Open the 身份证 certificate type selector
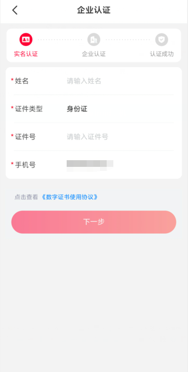Image resolution: width=188 pixels, height=372 pixels. pos(120,109)
